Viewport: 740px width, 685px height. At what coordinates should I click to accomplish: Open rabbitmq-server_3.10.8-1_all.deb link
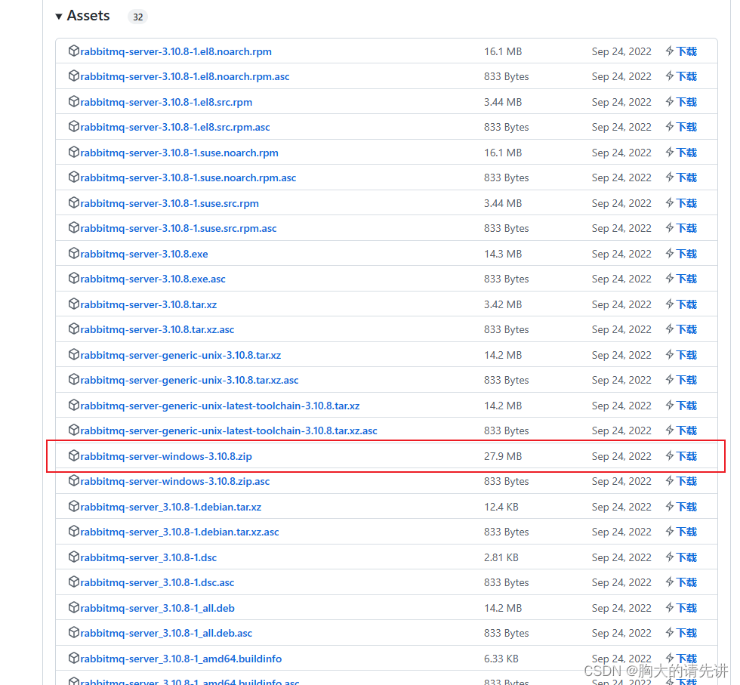(158, 607)
